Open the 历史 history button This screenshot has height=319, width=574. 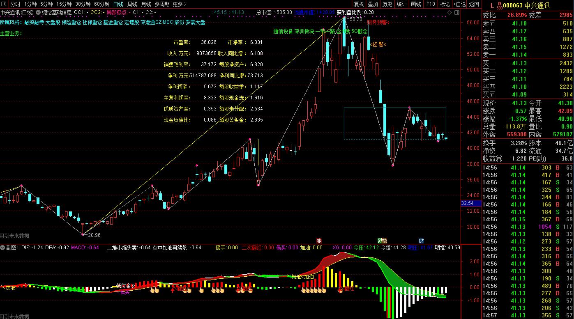coord(387,4)
